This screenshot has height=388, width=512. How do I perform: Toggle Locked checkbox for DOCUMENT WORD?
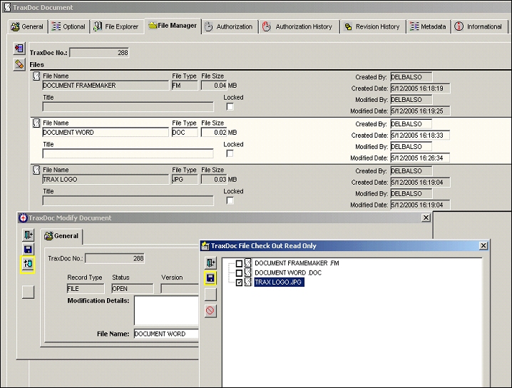(230, 153)
